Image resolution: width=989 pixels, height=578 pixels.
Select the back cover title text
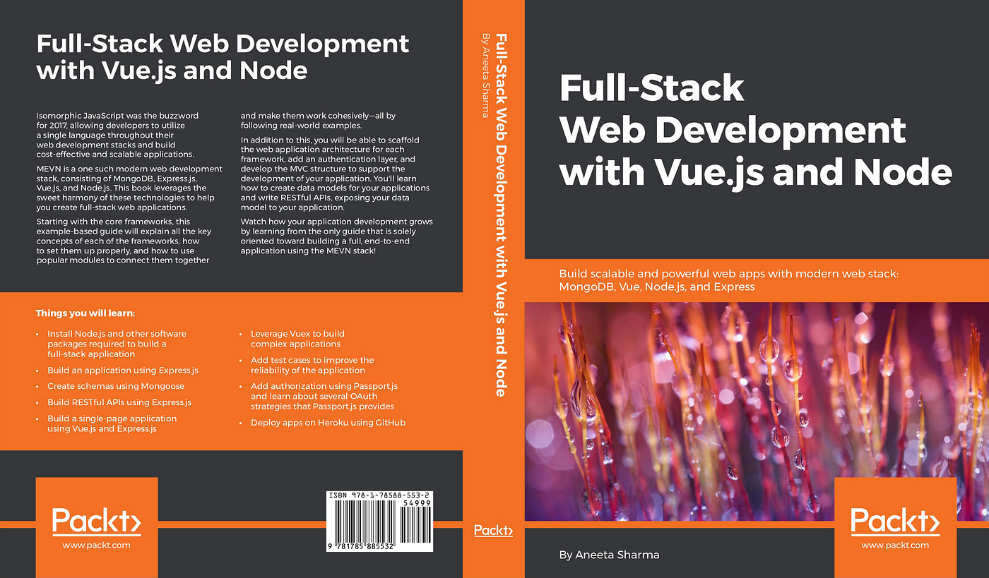coord(223,56)
